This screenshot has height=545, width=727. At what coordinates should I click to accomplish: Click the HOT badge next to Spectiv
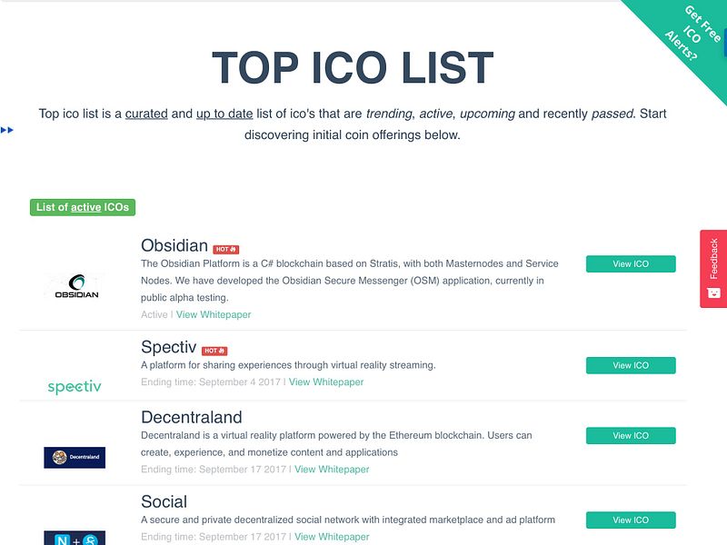[x=214, y=348]
